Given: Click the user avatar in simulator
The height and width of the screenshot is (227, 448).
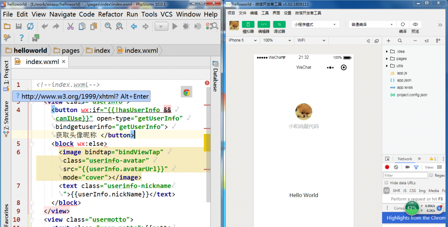Looking at the screenshot, I should coord(304,112).
